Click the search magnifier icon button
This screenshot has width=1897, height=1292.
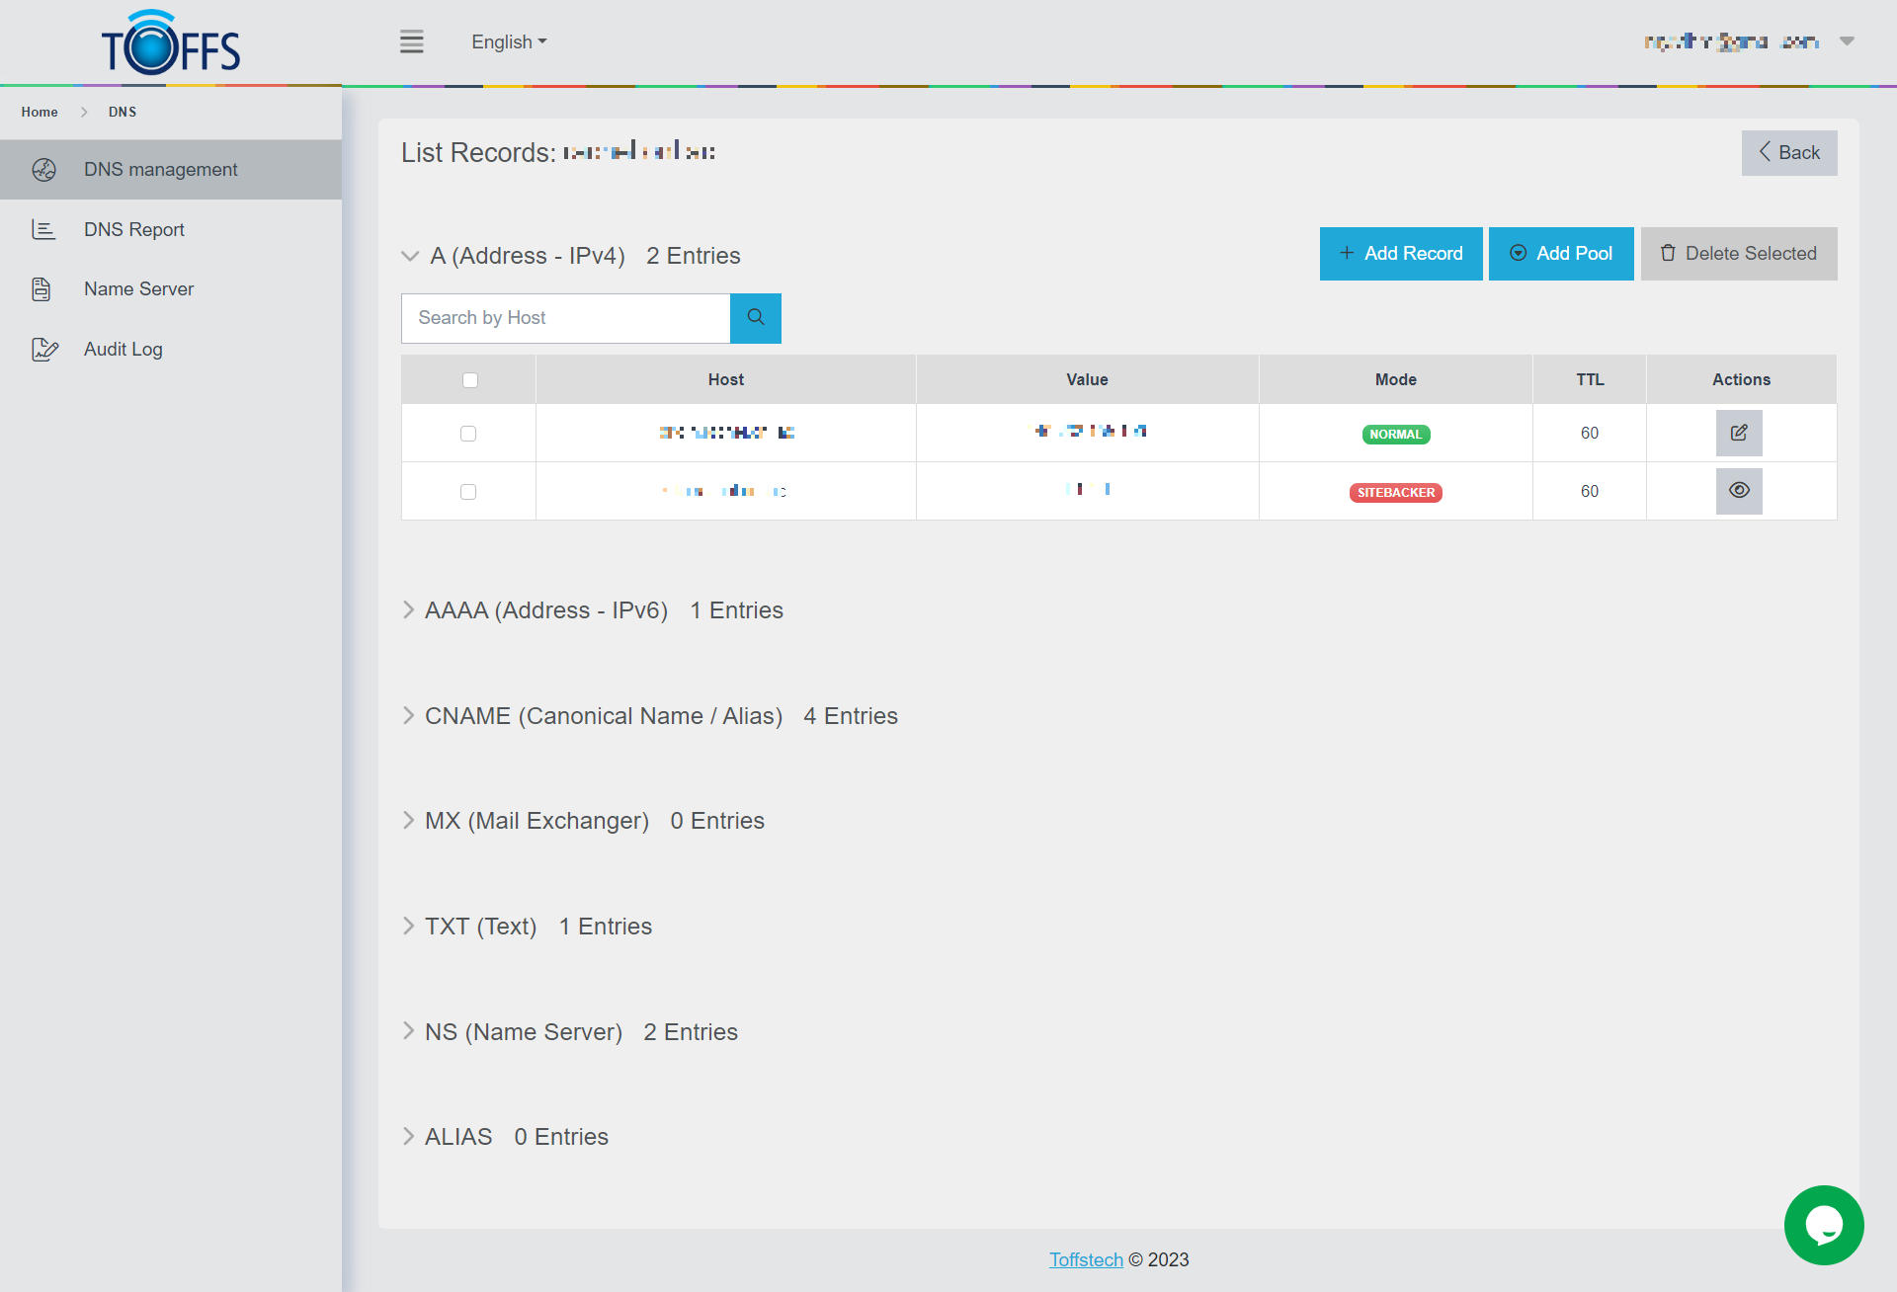point(756,318)
